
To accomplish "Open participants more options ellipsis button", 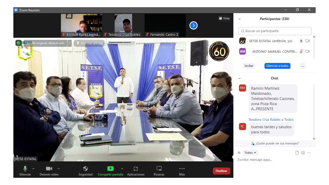I will pos(303,66).
